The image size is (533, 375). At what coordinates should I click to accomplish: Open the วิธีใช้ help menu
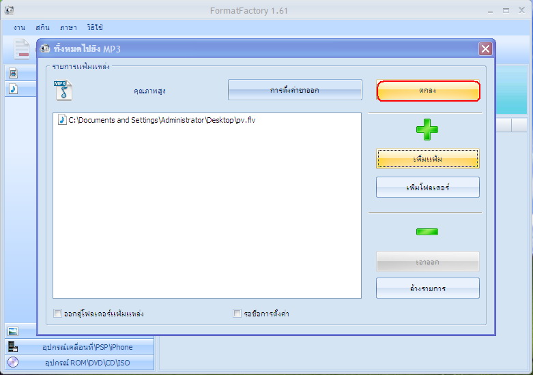(95, 27)
